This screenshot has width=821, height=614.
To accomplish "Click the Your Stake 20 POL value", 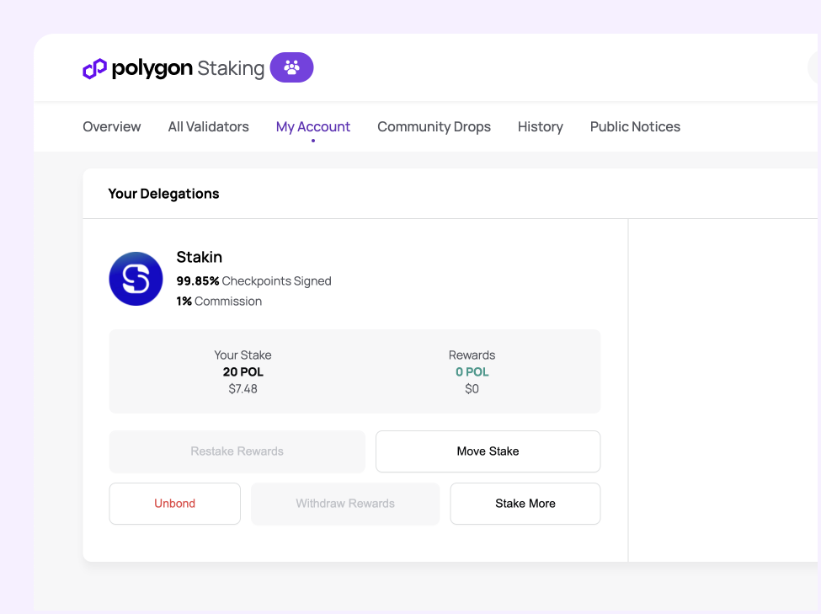I will click(243, 371).
